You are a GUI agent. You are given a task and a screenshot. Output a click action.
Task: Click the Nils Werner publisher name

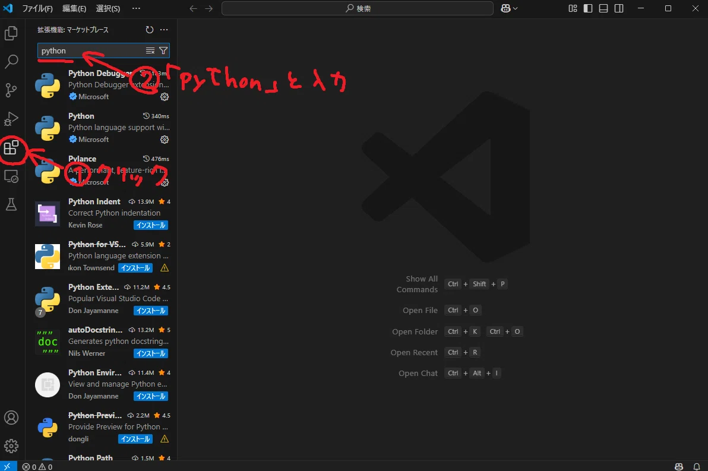87,353
